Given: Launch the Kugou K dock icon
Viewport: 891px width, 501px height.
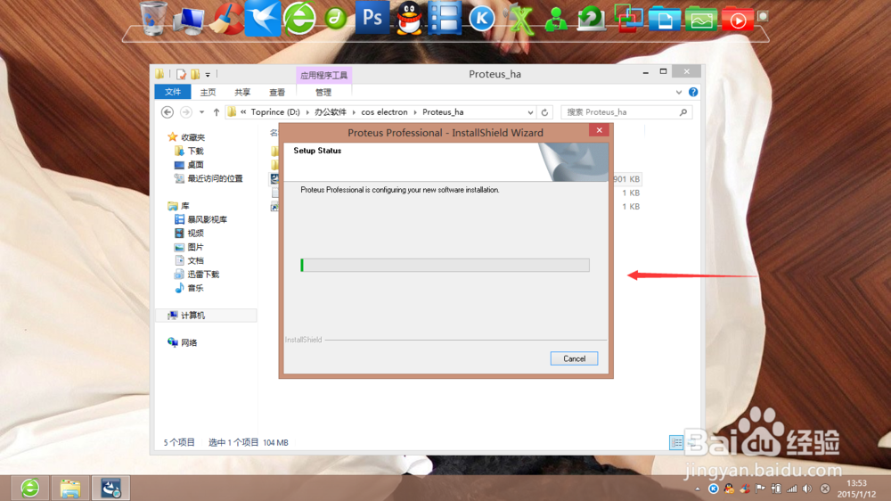Looking at the screenshot, I should [x=481, y=19].
